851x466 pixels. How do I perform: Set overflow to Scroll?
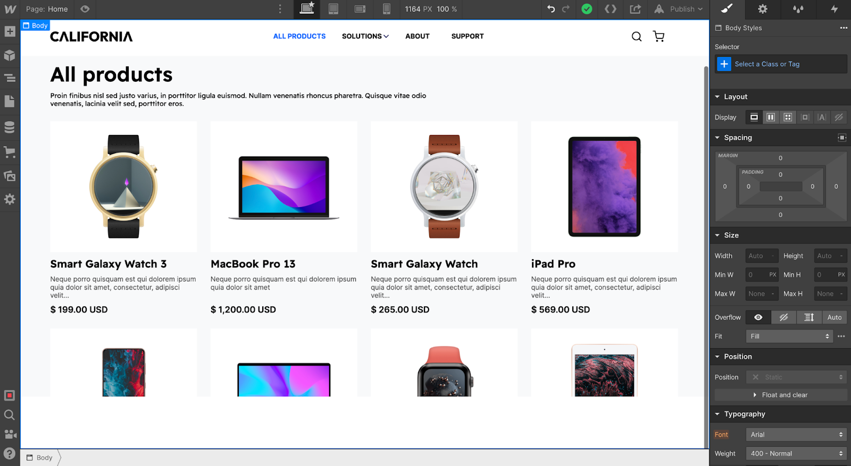809,317
